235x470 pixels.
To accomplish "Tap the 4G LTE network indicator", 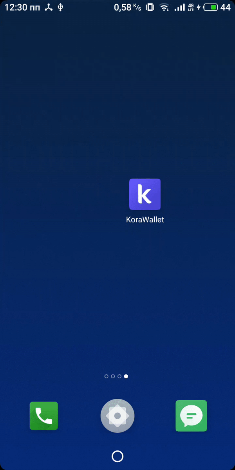I will tap(191, 7).
